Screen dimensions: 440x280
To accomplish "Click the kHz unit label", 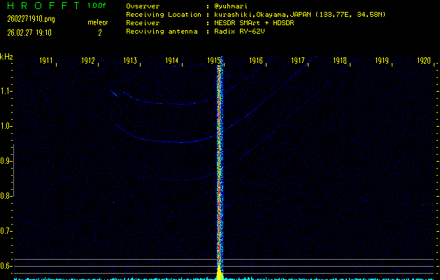I will coord(6,57).
